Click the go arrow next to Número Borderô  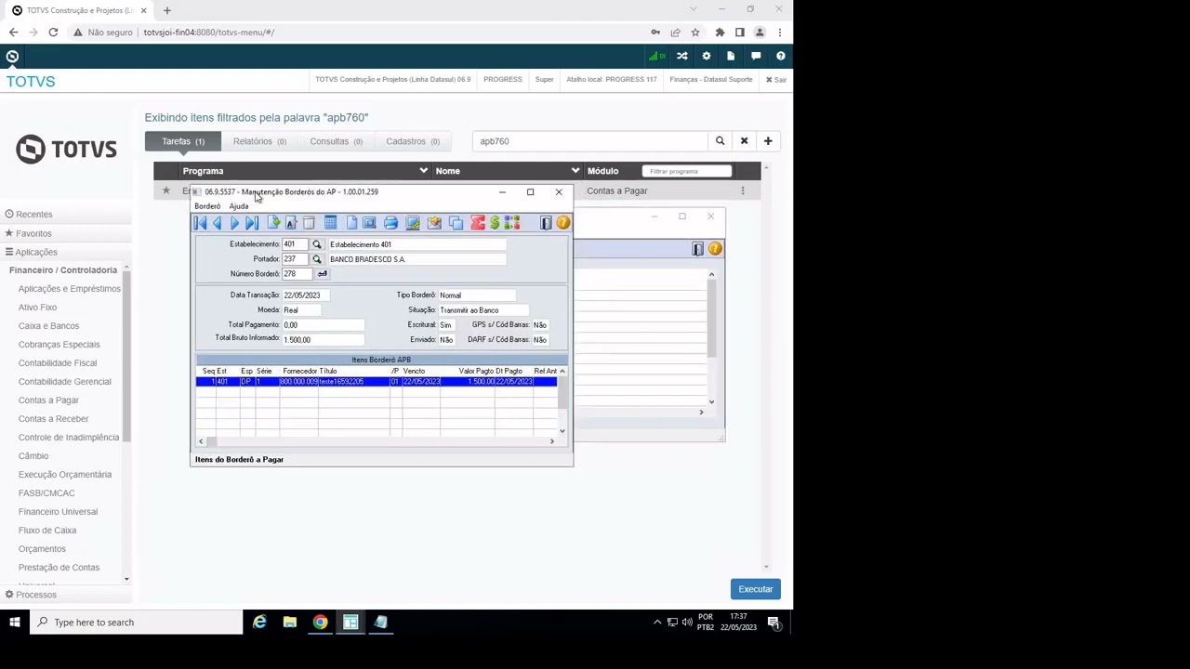coord(322,274)
